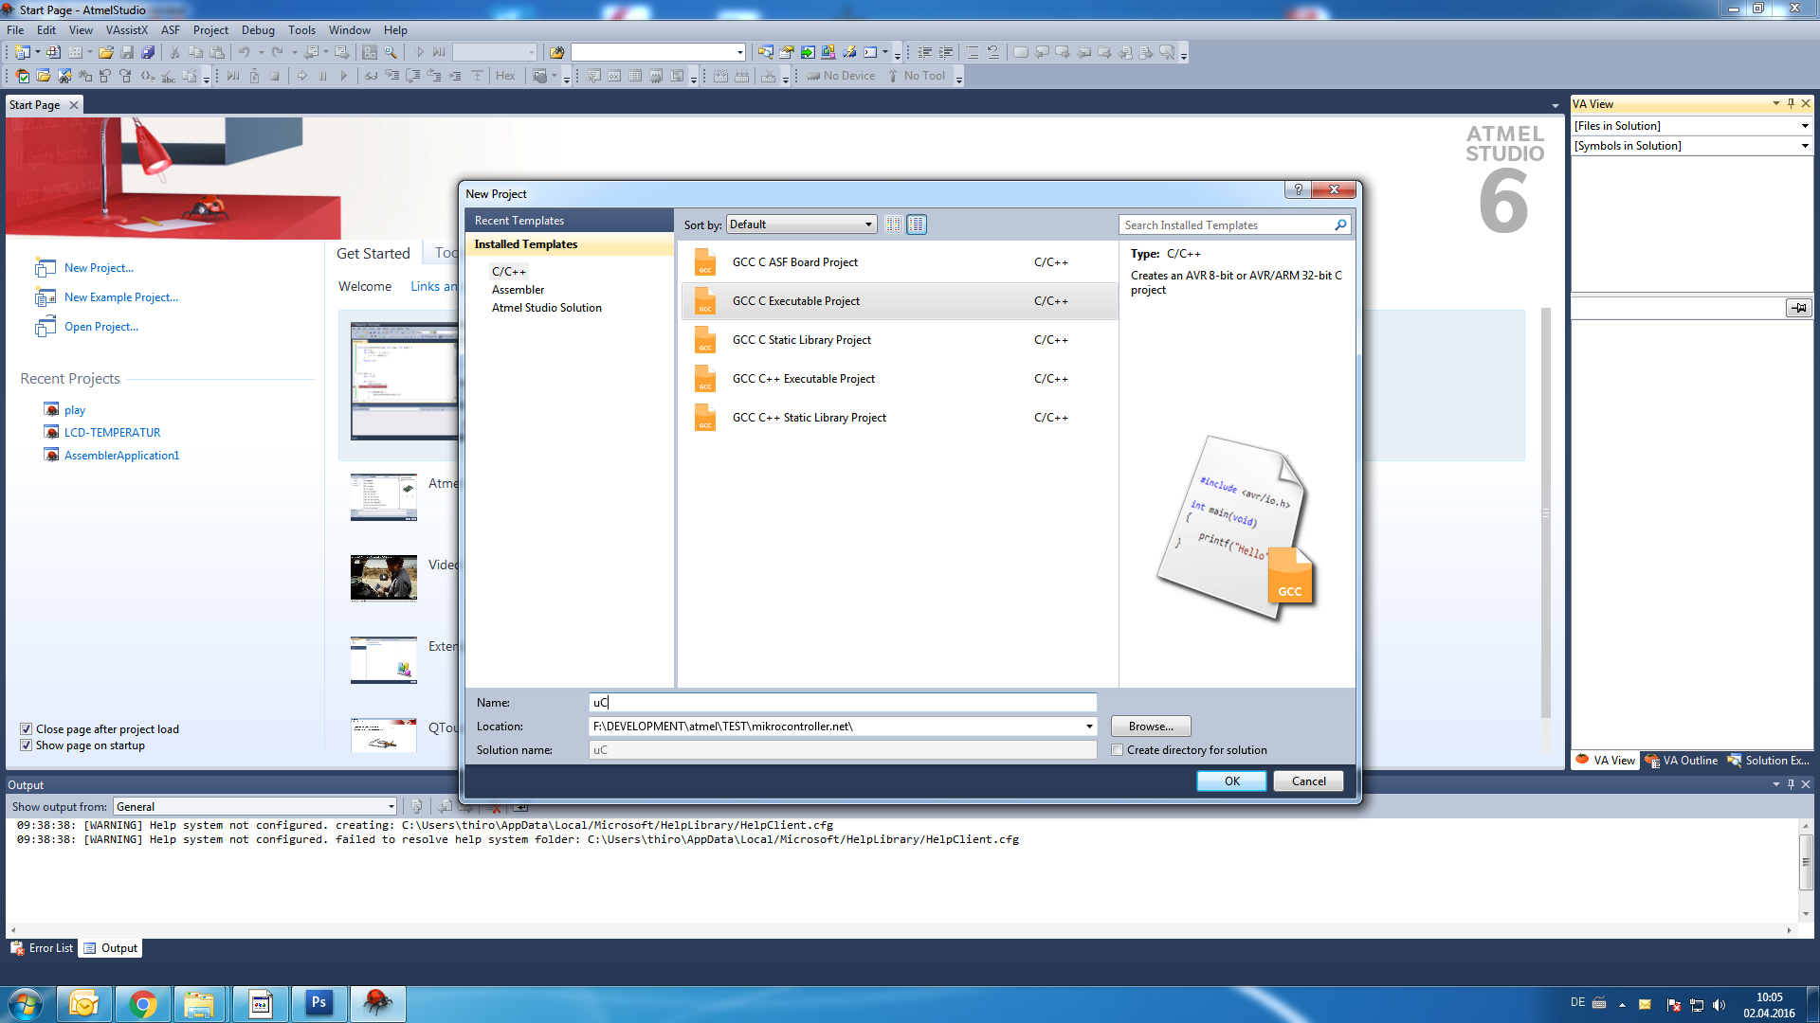The height and width of the screenshot is (1023, 1820).
Task: Open the toolbar search combo box dropdown
Action: [x=740, y=52]
